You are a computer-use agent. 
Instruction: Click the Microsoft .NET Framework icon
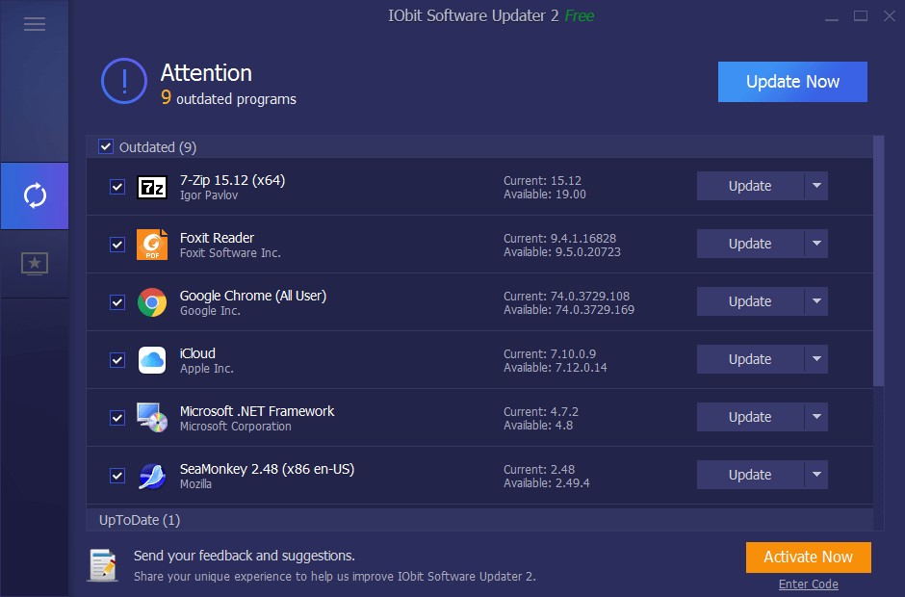click(x=152, y=417)
